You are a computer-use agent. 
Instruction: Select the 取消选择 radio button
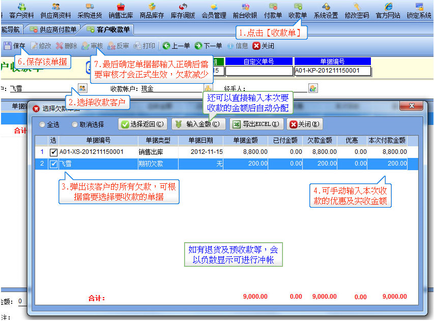point(75,124)
